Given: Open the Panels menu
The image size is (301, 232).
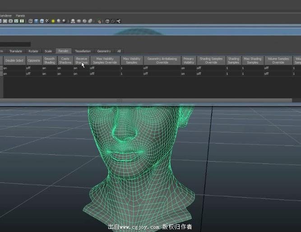Looking at the screenshot, I should point(20,15).
